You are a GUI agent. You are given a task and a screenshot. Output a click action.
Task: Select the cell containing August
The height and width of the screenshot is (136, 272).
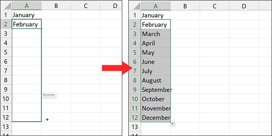[156, 80]
